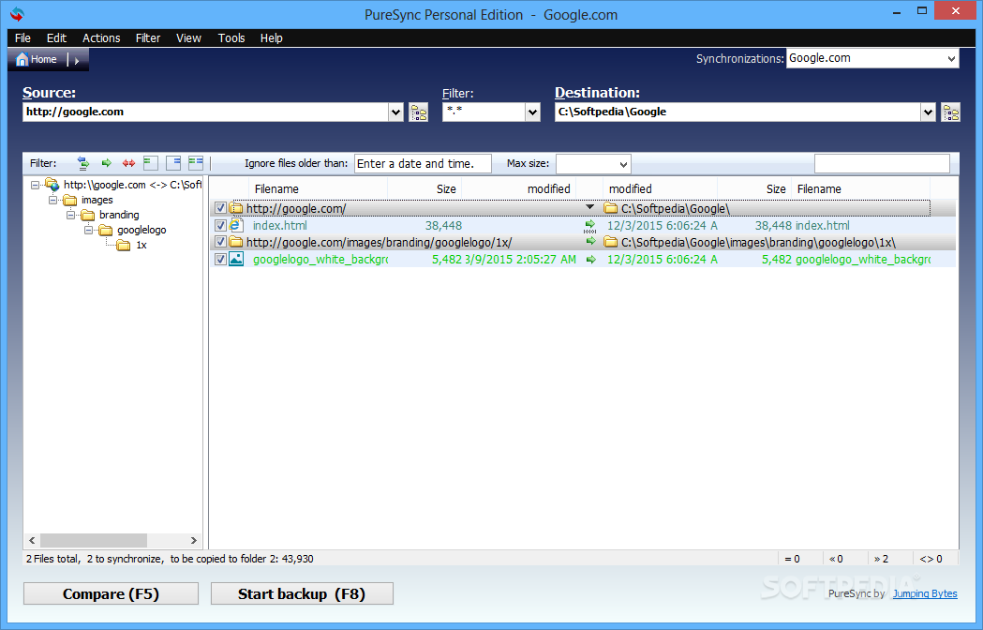Viewport: 983px width, 630px height.
Task: Open the File menu
Action: coord(22,38)
